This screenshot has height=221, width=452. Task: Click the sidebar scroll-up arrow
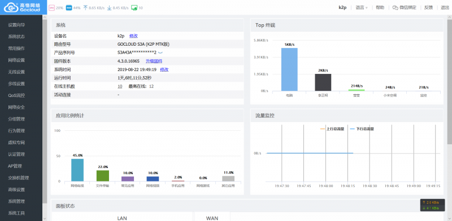45,17
